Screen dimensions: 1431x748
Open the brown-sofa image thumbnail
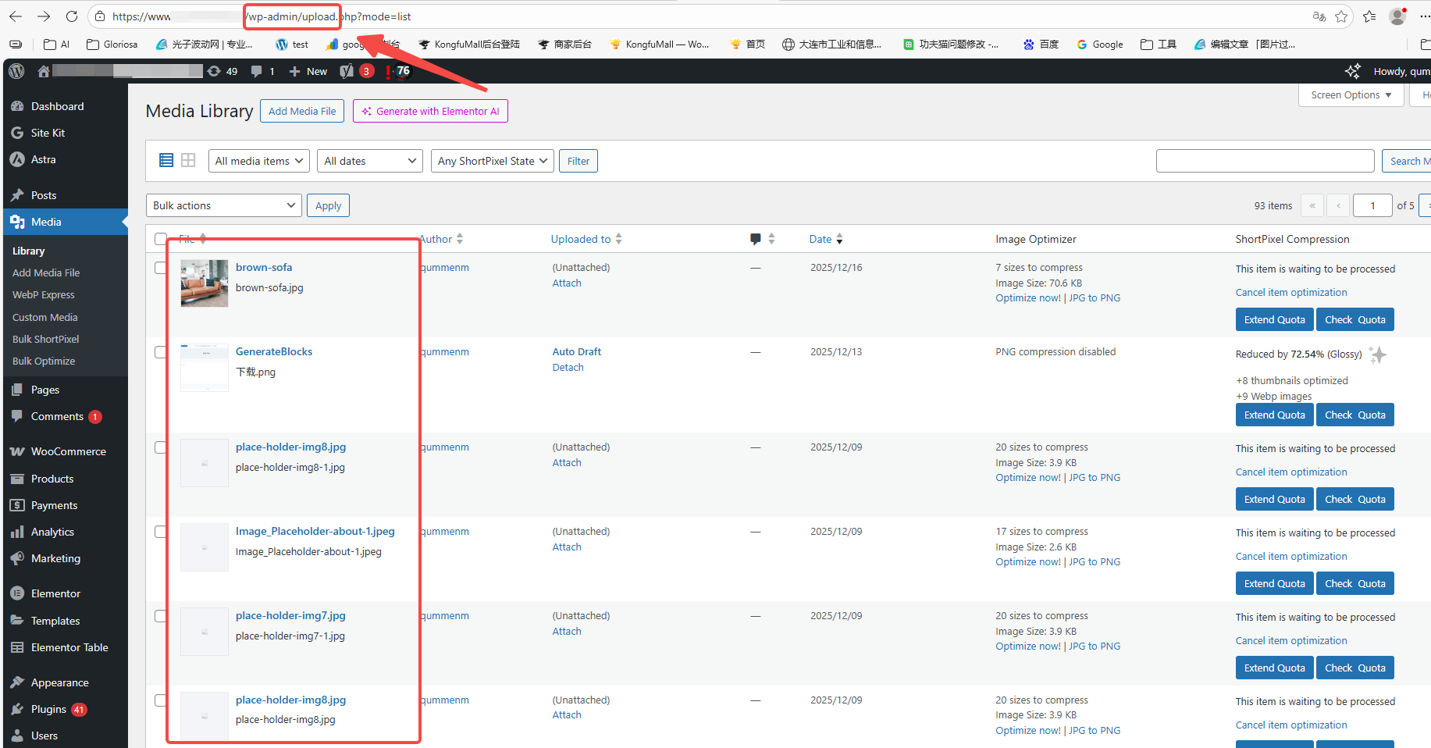click(205, 283)
